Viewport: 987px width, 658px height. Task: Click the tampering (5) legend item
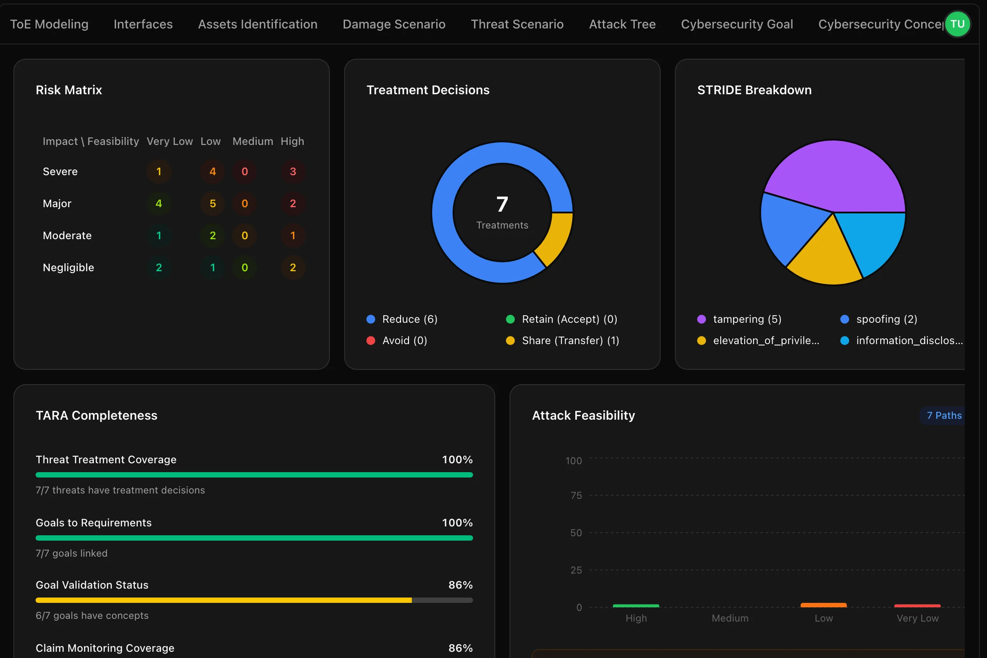click(x=739, y=319)
